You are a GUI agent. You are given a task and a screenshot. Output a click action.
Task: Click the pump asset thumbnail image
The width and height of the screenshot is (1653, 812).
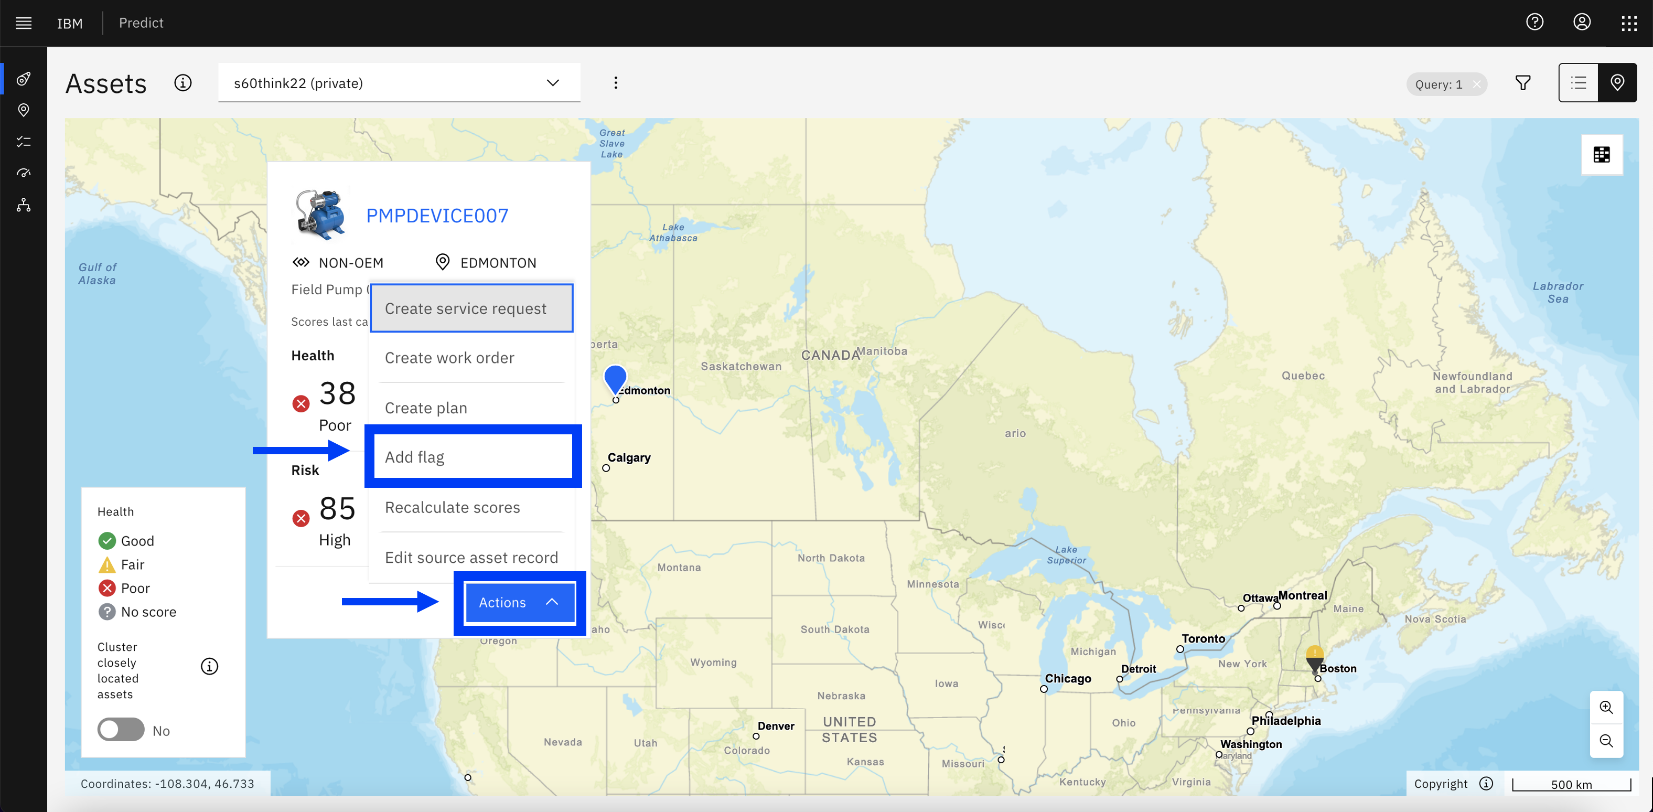coord(321,215)
